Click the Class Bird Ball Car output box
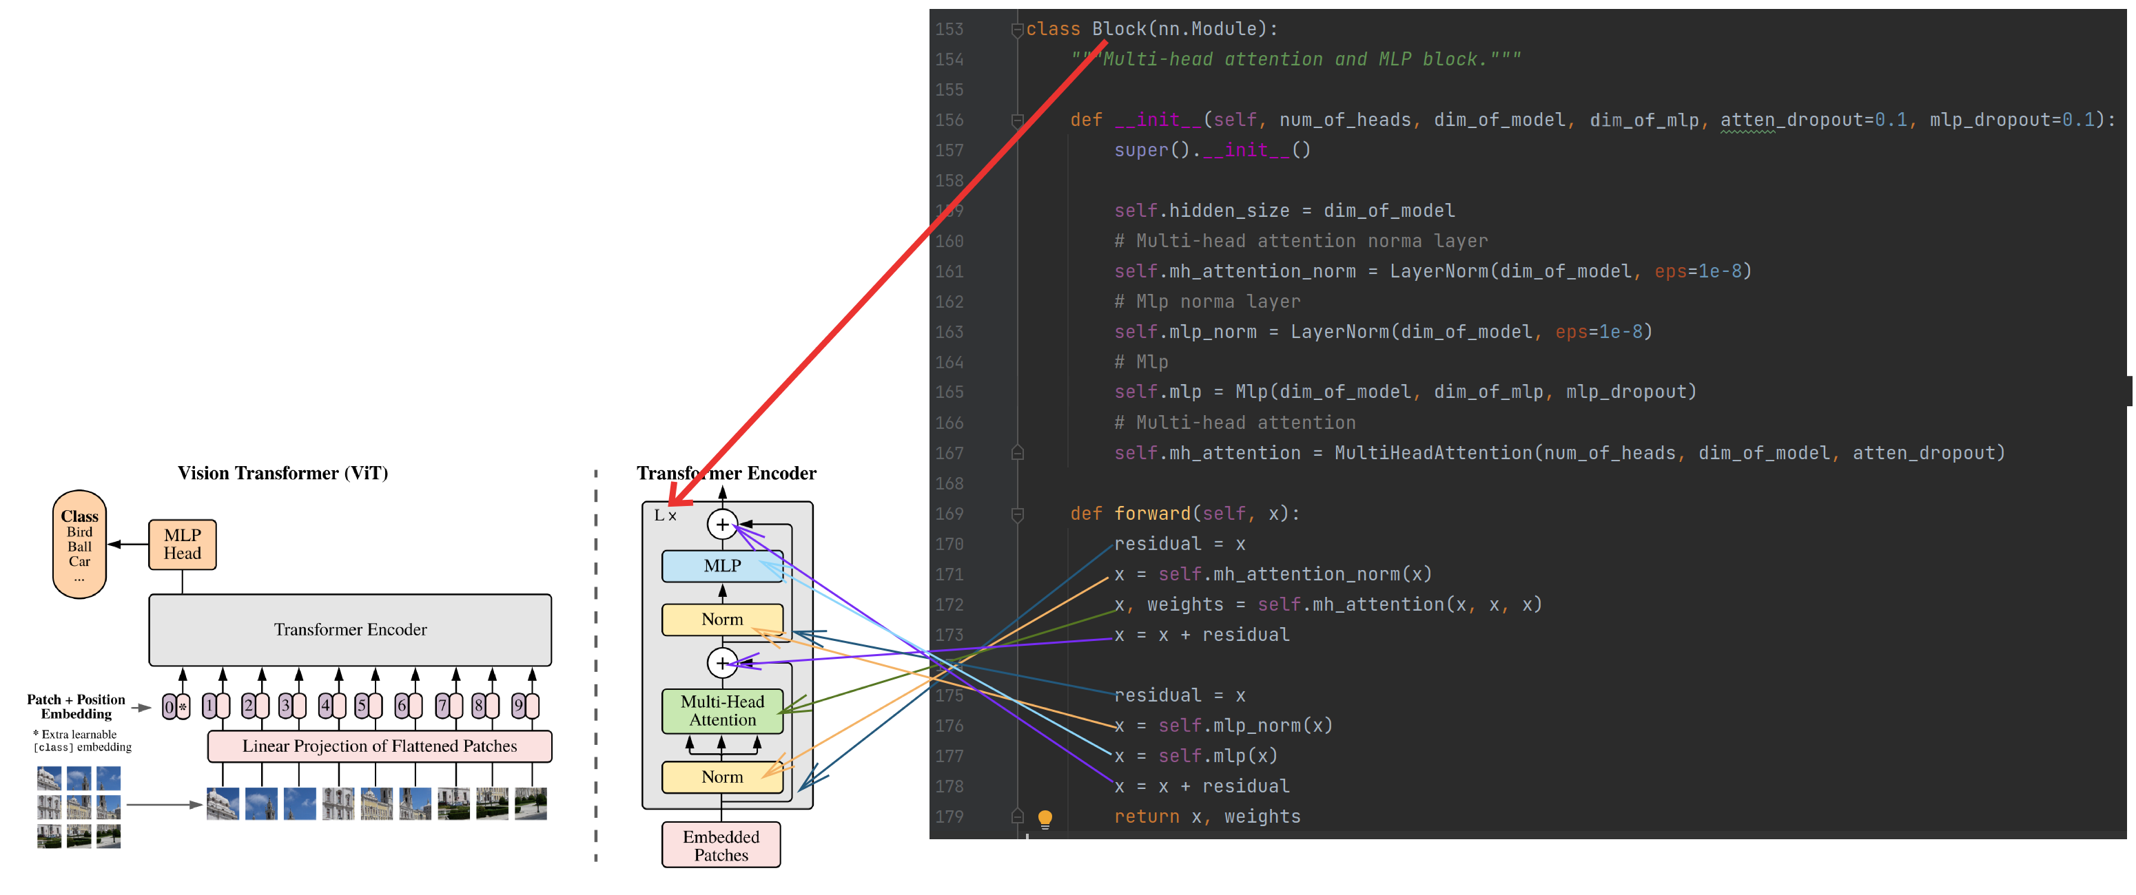2136x895 pixels. pos(80,544)
